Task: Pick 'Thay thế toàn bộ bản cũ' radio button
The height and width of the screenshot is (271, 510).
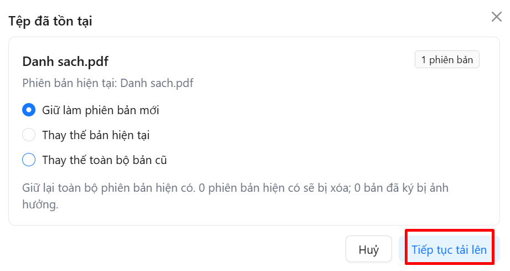Action: (29, 160)
